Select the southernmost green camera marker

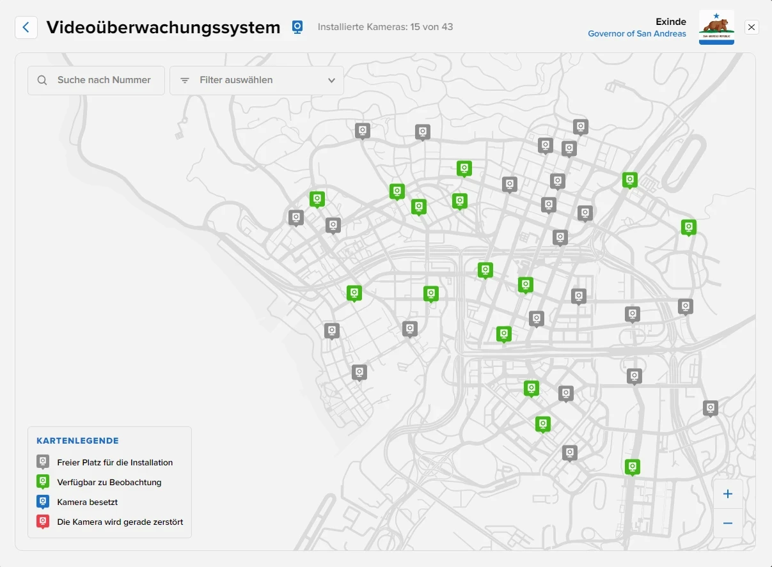(x=632, y=466)
